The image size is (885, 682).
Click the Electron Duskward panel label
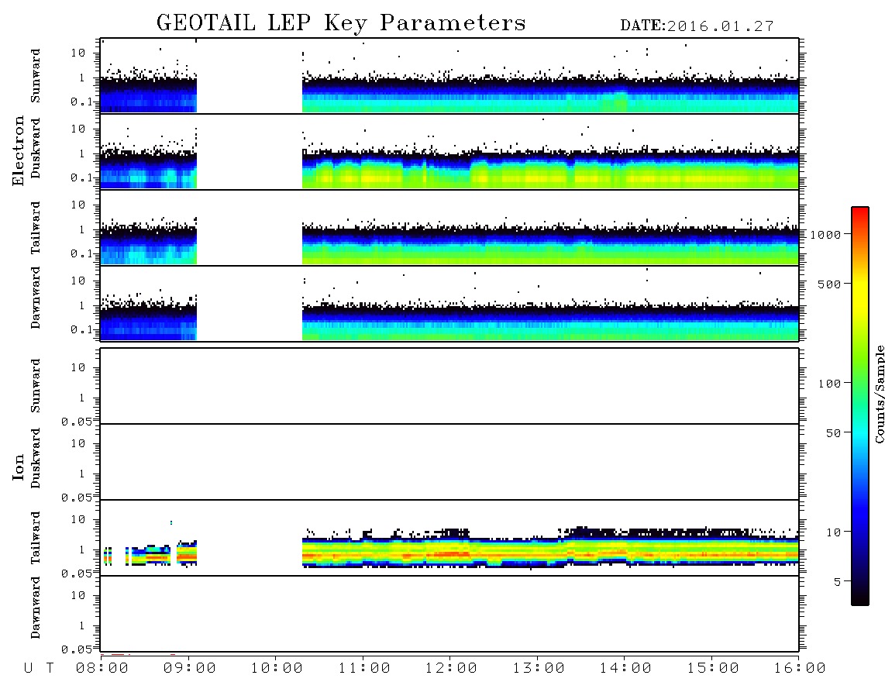click(x=36, y=149)
